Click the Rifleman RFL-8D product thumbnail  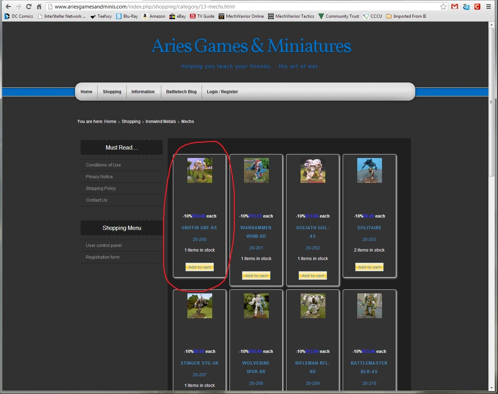(x=313, y=306)
